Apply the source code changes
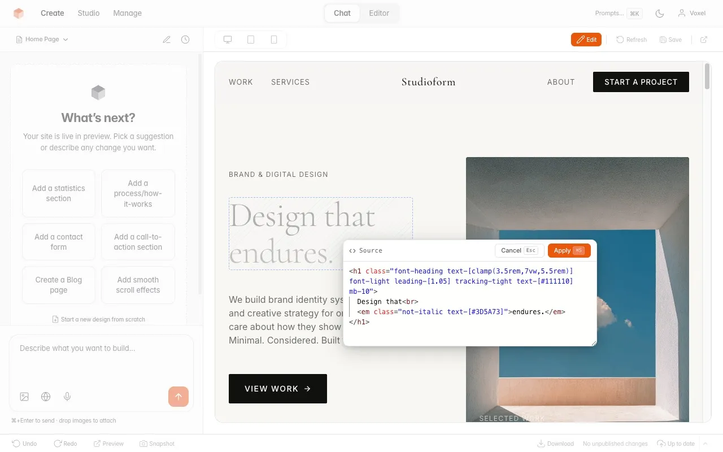This screenshot has height=452, width=723. [x=569, y=250]
